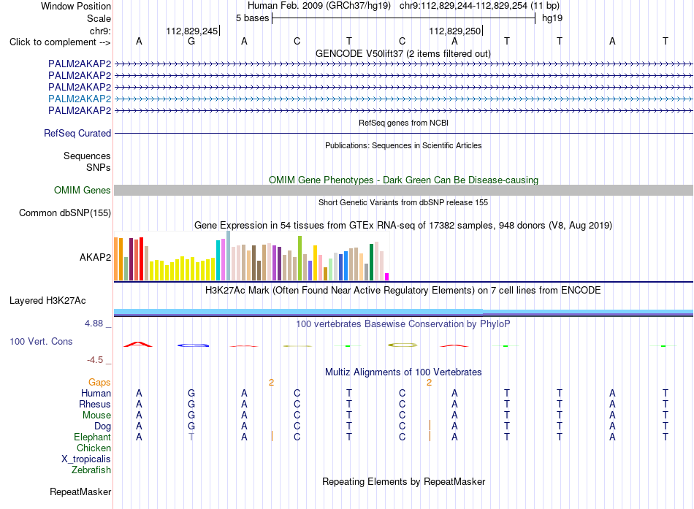Click the chr9:112,829,244-112,829,254 position text
The image size is (694, 509).
[x=463, y=6]
